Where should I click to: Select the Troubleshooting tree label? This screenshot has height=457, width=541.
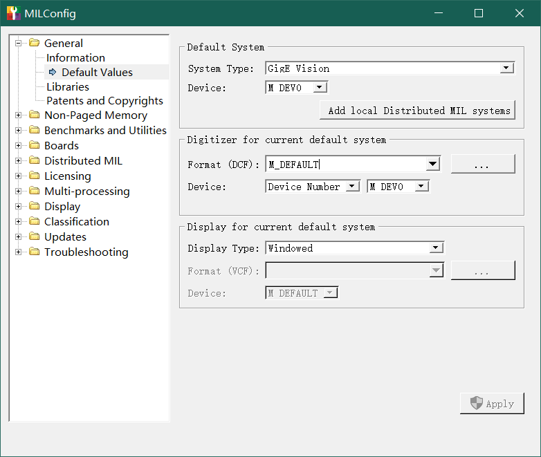click(x=86, y=252)
